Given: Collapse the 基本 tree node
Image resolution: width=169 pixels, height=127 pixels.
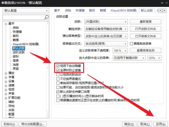Looking at the screenshot, I should 6,24.
